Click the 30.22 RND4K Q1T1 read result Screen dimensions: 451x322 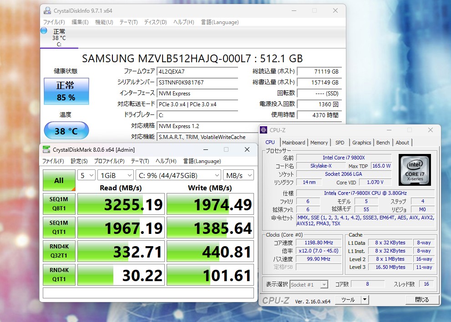(x=121, y=275)
